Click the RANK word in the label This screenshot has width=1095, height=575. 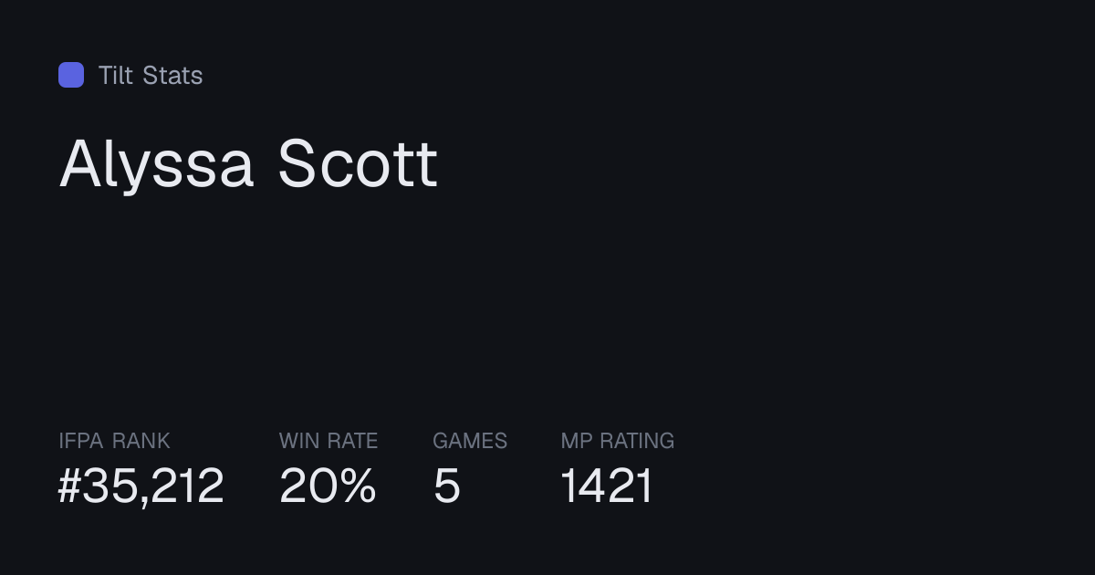141,441
